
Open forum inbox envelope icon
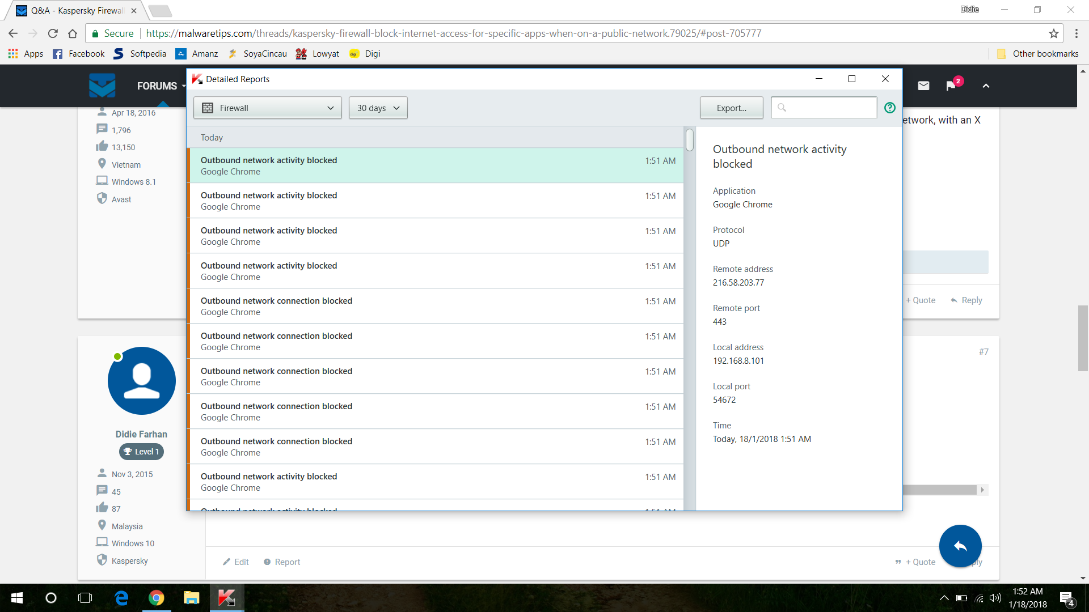pyautogui.click(x=923, y=86)
